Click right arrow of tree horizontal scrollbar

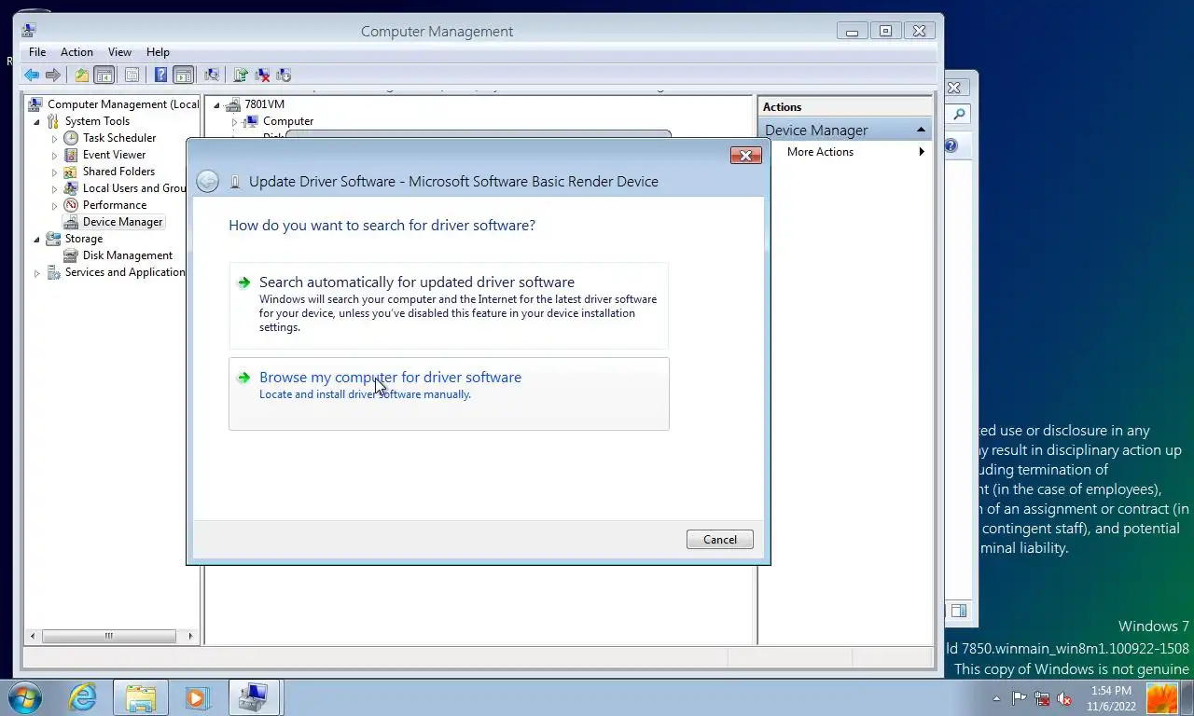point(190,636)
